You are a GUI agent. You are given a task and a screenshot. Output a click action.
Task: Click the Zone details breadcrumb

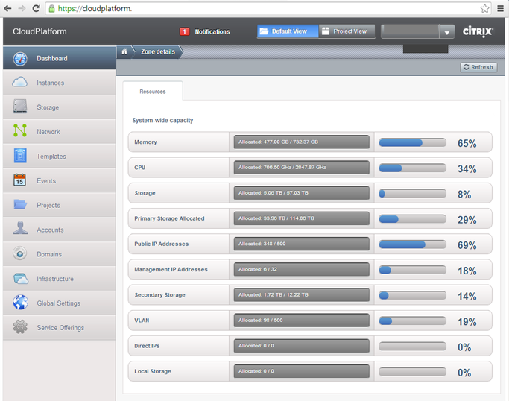[x=158, y=51]
